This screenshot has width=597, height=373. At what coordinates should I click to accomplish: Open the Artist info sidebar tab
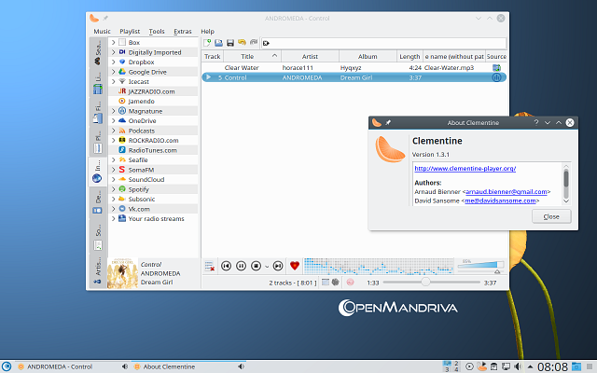tap(97, 270)
